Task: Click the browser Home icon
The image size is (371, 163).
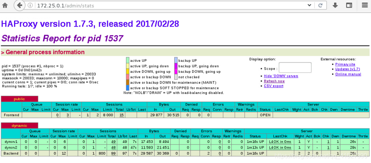Action: click(5, 5)
